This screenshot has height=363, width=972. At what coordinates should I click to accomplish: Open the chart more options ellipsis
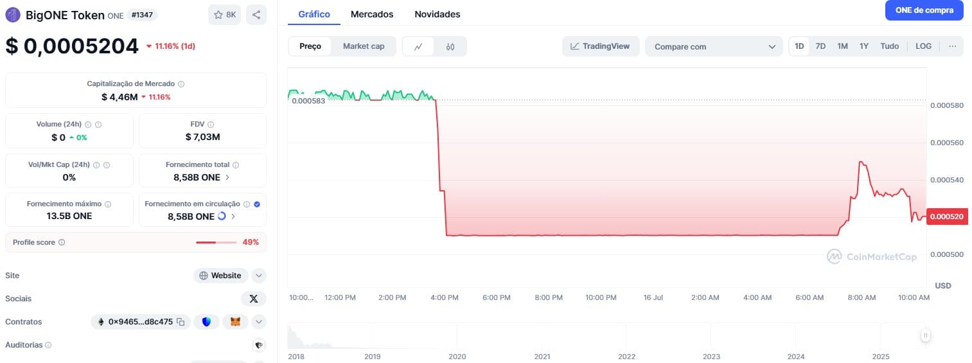tap(952, 46)
